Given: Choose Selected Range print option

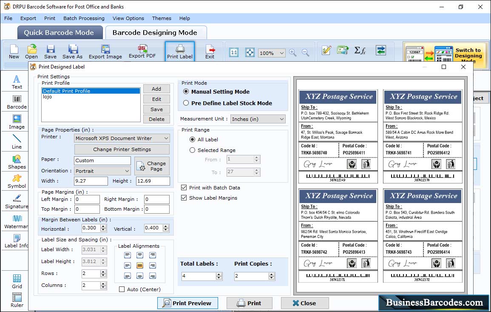Looking at the screenshot, I should pos(192,150).
